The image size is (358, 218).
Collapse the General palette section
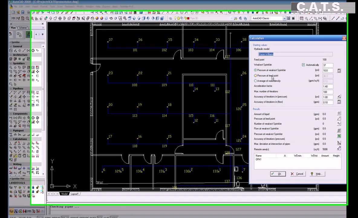pos(11,46)
